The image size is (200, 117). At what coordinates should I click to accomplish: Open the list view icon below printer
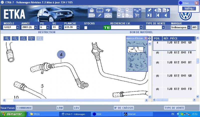92,15
